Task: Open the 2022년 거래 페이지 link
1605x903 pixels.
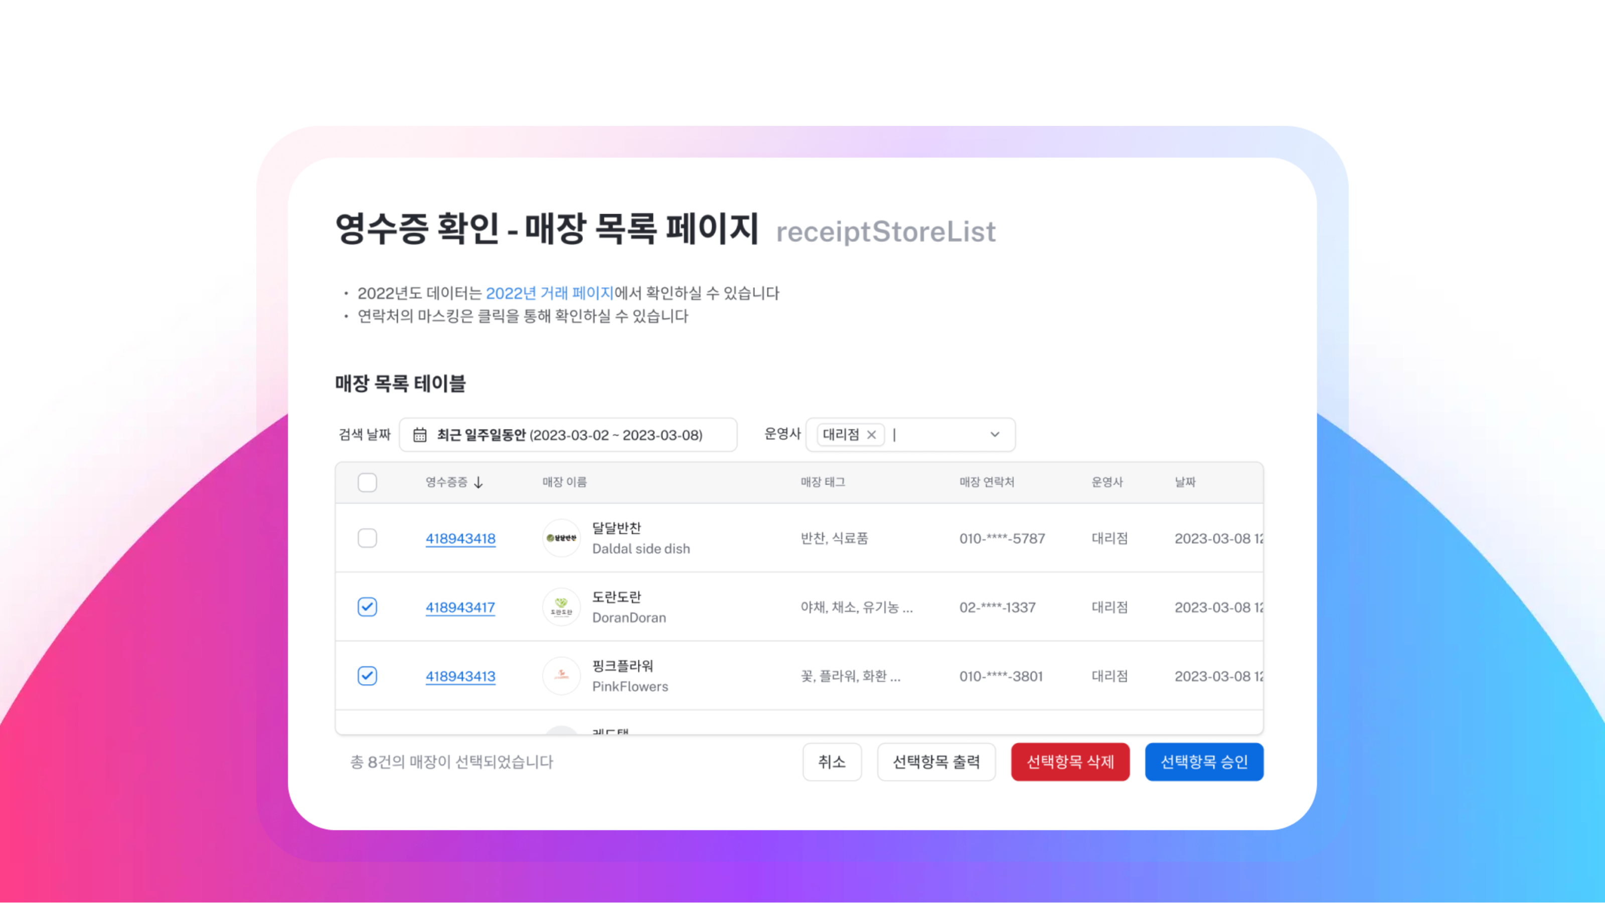Action: click(x=550, y=293)
